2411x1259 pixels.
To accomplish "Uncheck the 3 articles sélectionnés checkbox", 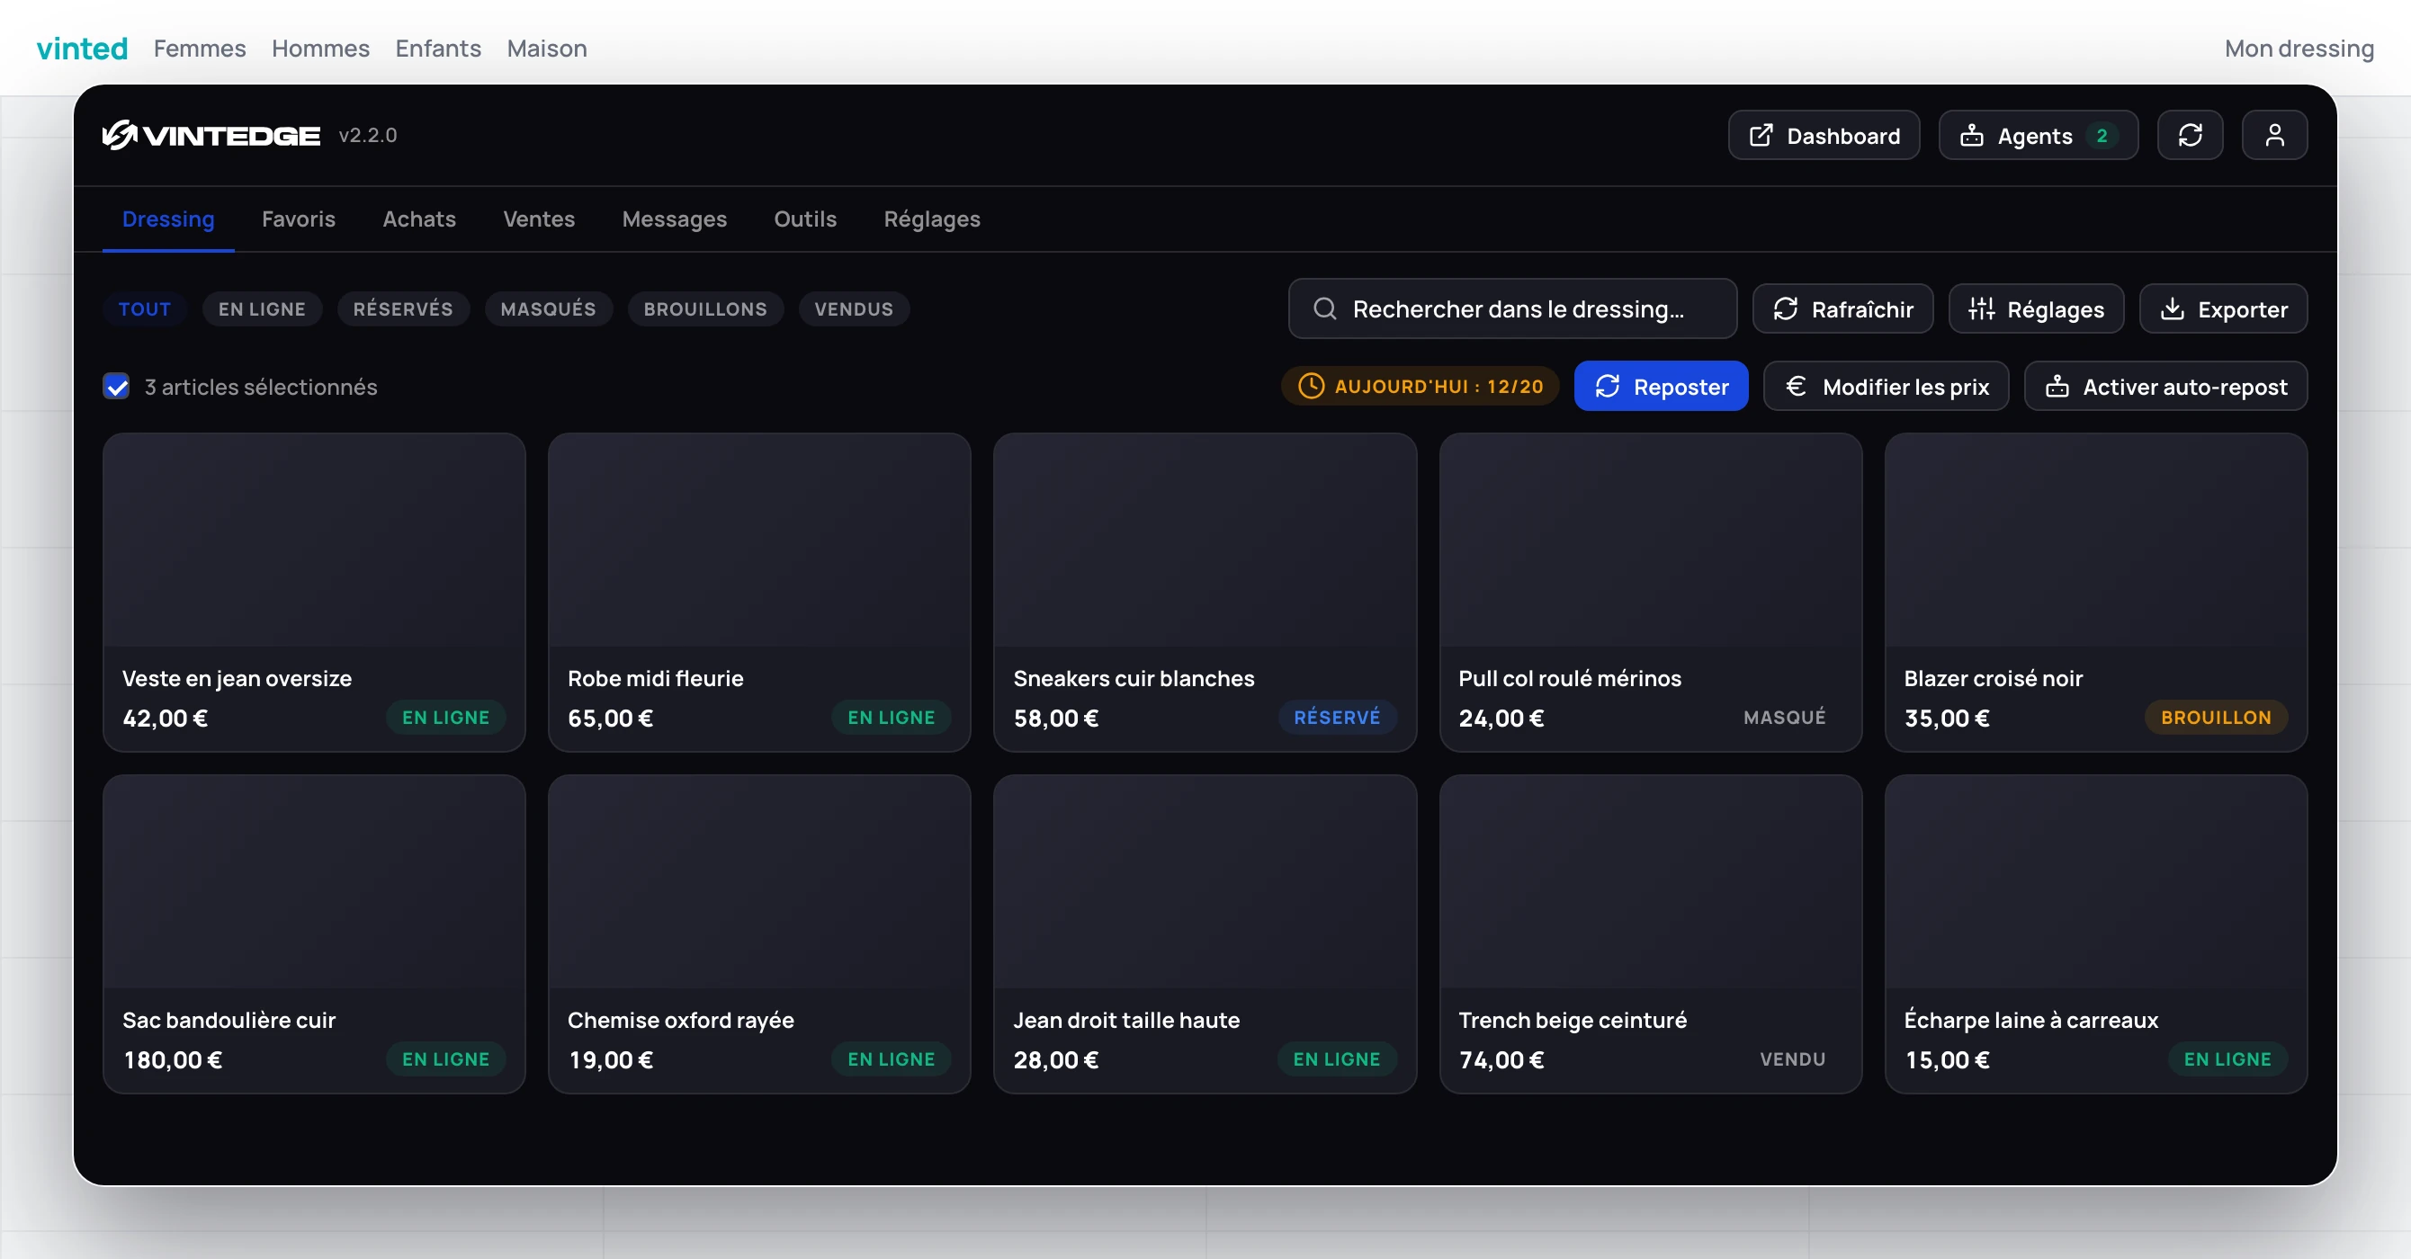I will pos(116,387).
